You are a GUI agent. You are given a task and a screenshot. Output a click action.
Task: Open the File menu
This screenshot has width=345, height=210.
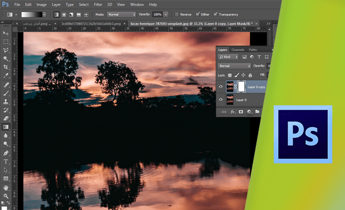coord(17,5)
